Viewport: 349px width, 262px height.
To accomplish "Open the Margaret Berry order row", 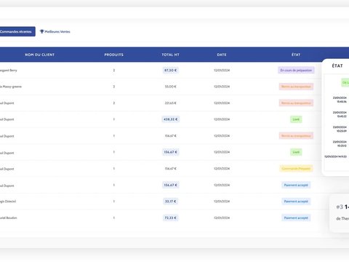I will point(160,70).
